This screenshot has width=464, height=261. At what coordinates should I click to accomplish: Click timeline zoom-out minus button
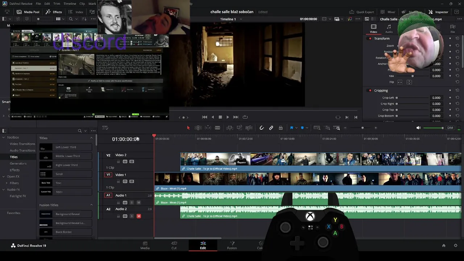tap(345, 128)
